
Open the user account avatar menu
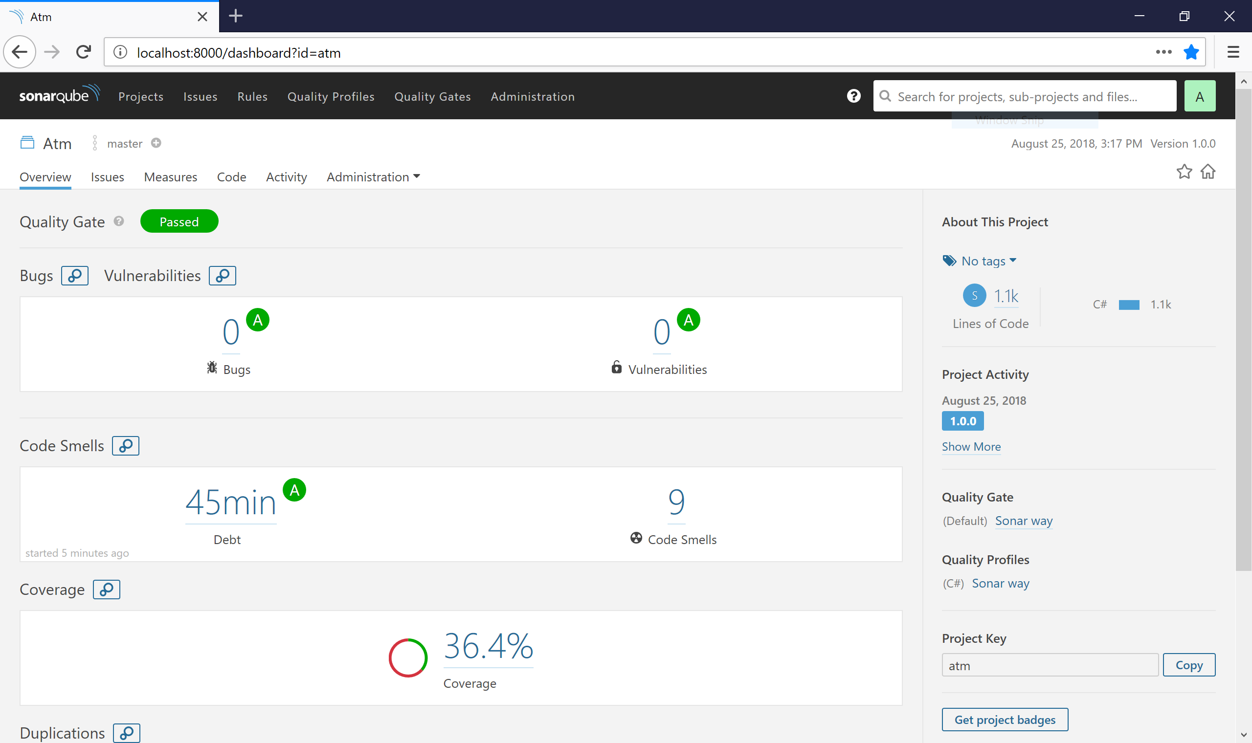tap(1199, 96)
